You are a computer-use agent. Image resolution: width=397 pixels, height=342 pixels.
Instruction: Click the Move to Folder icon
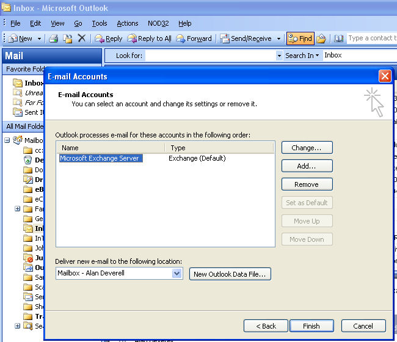tap(68, 38)
